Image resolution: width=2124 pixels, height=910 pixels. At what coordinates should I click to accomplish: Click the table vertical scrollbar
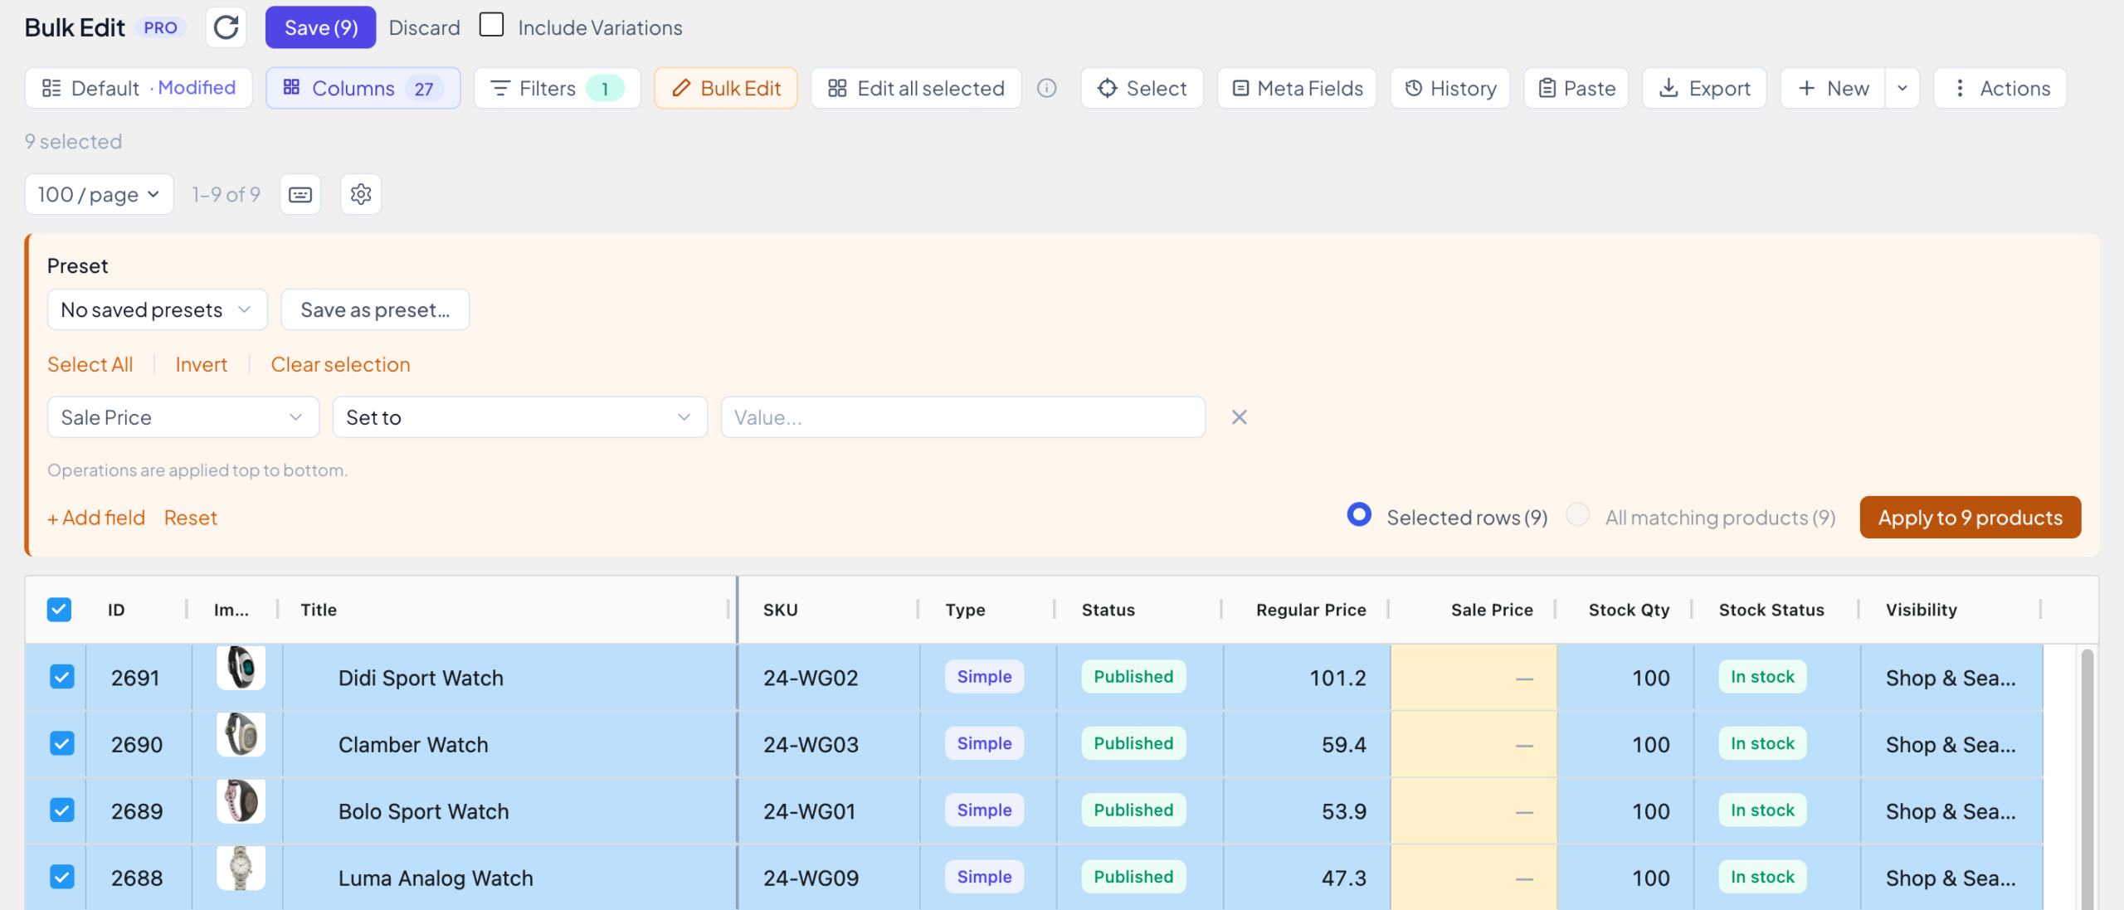click(x=2087, y=778)
